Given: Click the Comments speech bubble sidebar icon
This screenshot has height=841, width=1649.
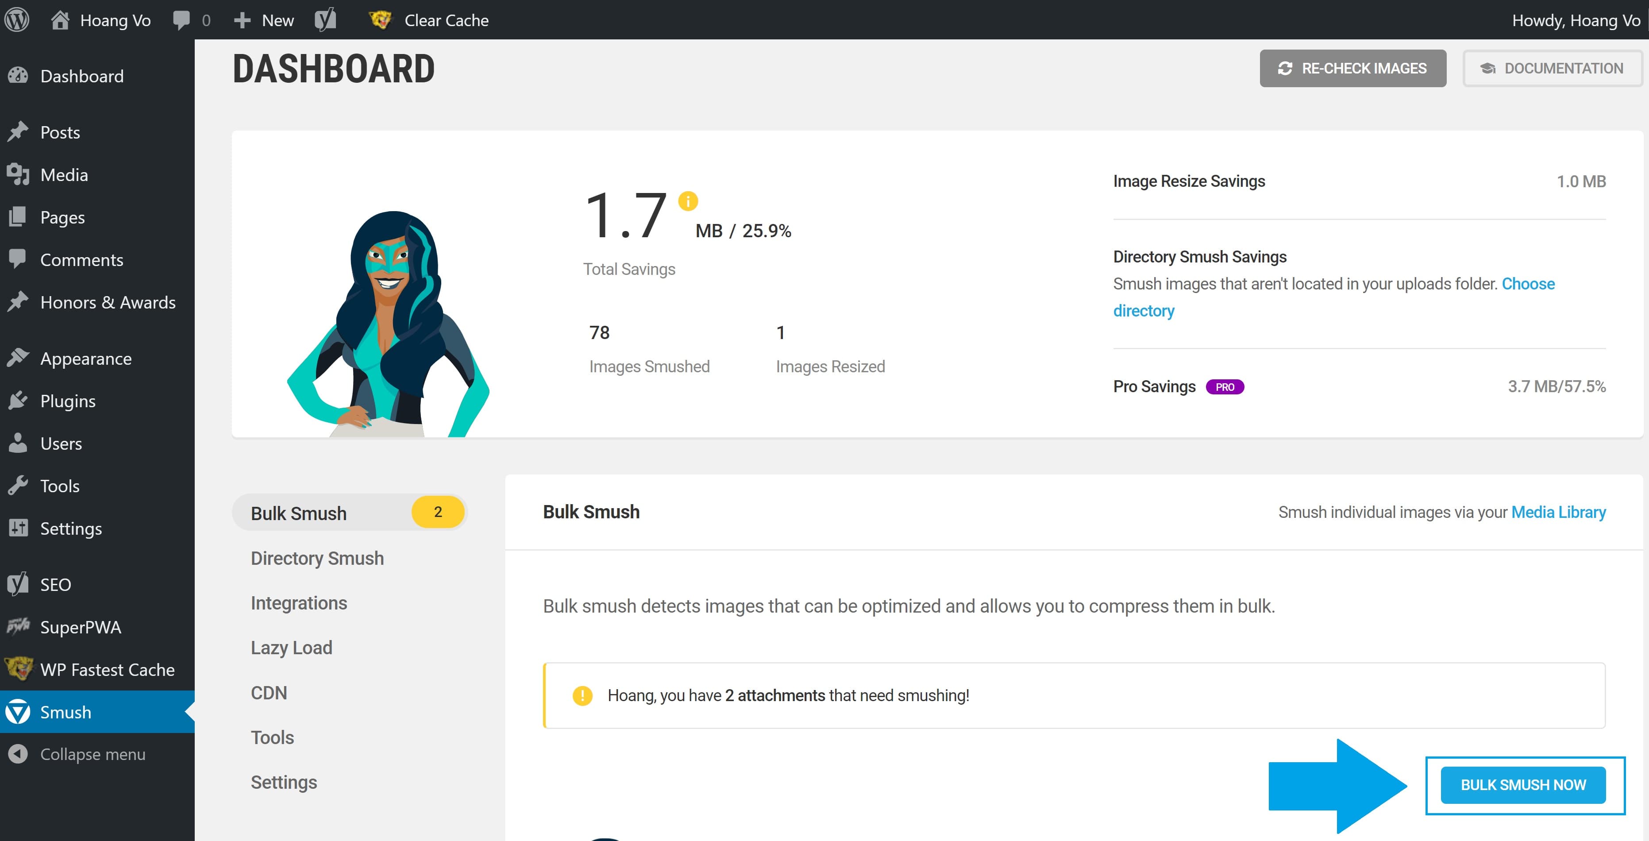Looking at the screenshot, I should point(18,259).
